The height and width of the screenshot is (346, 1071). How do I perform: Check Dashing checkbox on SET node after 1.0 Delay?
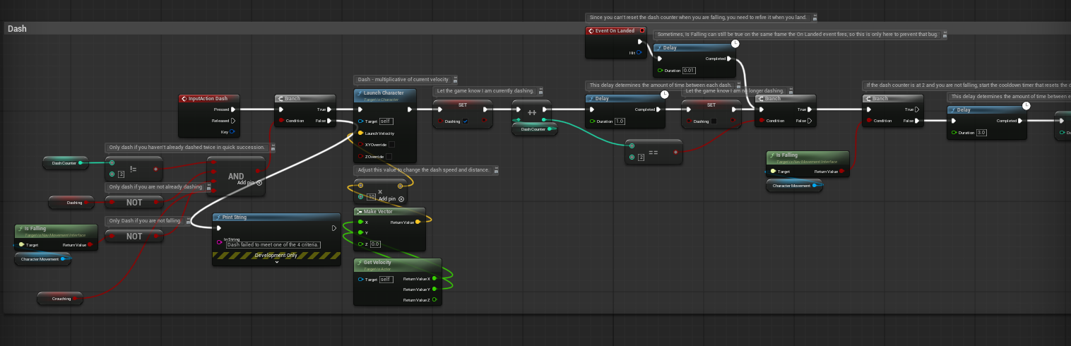pyautogui.click(x=713, y=121)
